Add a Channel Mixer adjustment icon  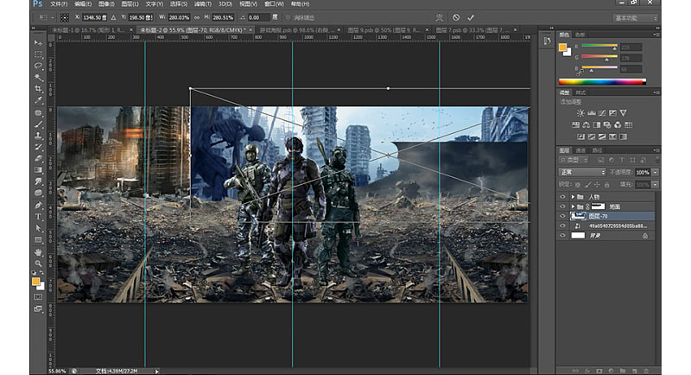[x=618, y=125]
